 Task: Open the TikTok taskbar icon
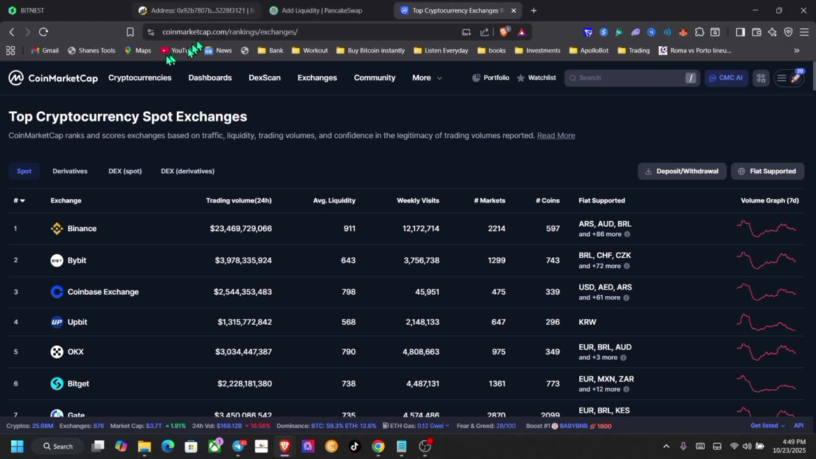355,446
